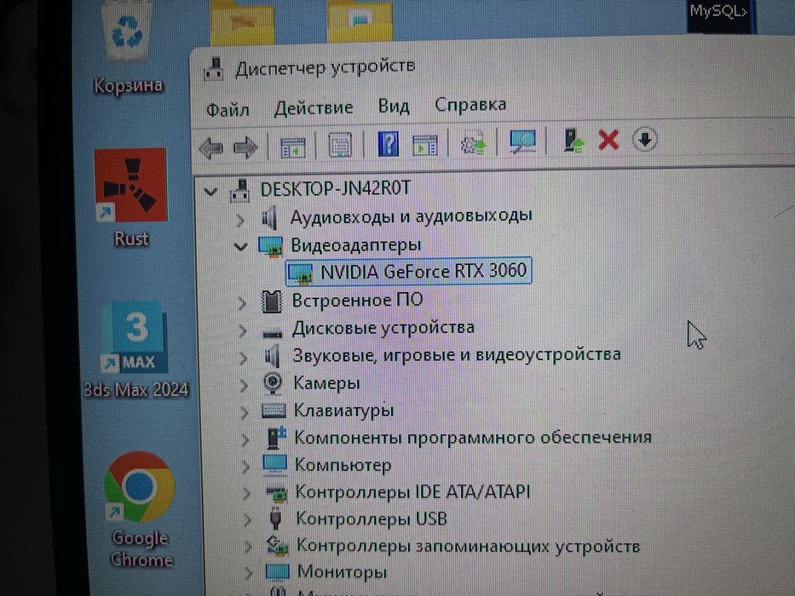Expand Контроллеры запоминающих устройств arrow
This screenshot has width=795, height=596.
[248, 547]
